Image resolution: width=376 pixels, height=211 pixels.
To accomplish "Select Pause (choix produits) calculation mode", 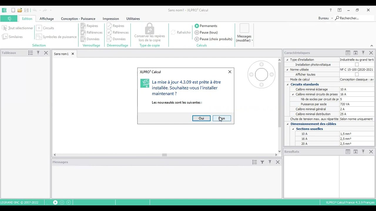I will 214,39.
